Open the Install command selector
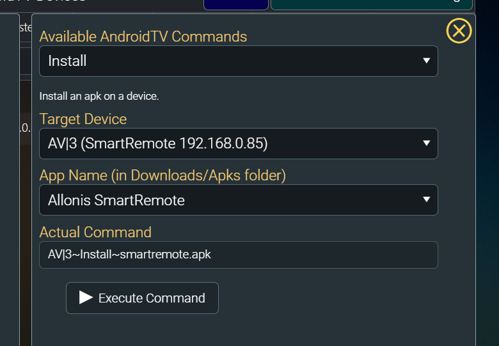Screen dimensions: 499x346 coord(239,61)
